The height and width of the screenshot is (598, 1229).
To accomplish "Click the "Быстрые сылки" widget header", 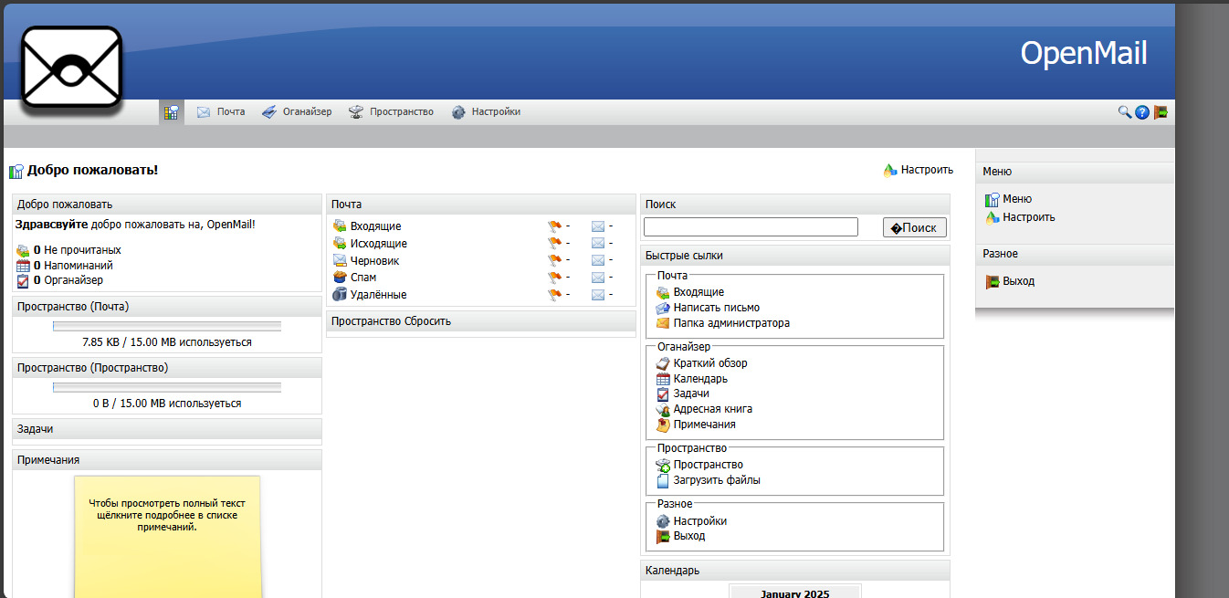I will (795, 256).
